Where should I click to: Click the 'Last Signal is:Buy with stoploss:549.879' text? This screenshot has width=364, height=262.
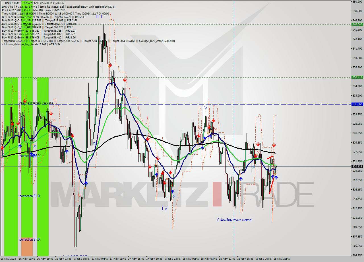90,7
